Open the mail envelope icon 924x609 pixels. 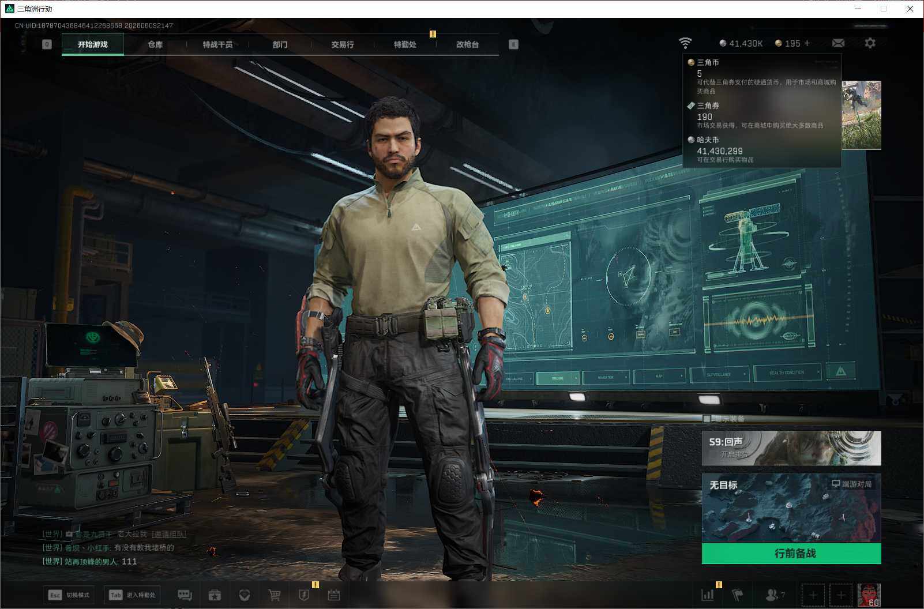838,43
